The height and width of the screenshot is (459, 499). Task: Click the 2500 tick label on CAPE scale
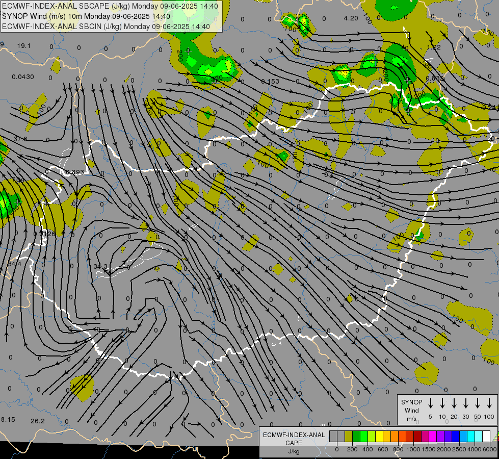click(459, 449)
